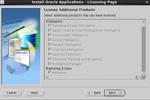Image resolution: width=150 pixels, height=100 pixels.
Task: Uncheck Procurement Intelligence checkbox
Action: 50,35
